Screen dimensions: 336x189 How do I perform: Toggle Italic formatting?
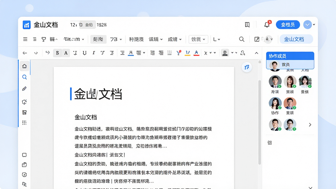click(94, 53)
